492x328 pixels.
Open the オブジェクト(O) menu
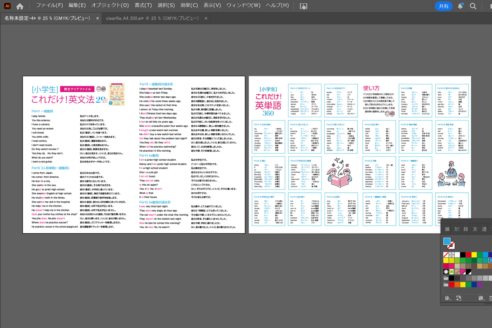[x=109, y=6]
